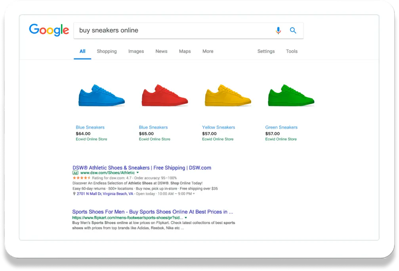Click the Google logo

49,30
